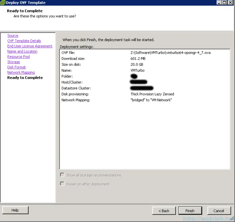Open the Network Mapping step
Screen dimensions: 235x222
pos(21,72)
